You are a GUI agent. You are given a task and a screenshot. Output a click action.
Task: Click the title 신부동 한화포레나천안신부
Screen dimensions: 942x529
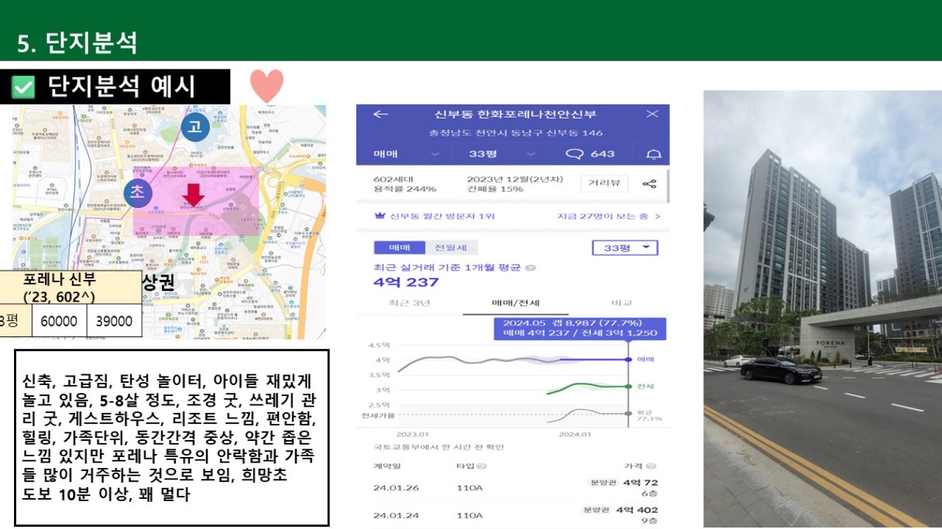[x=515, y=114]
